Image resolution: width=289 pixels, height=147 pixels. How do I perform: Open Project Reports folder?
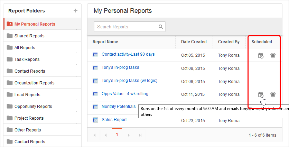(x=43, y=118)
